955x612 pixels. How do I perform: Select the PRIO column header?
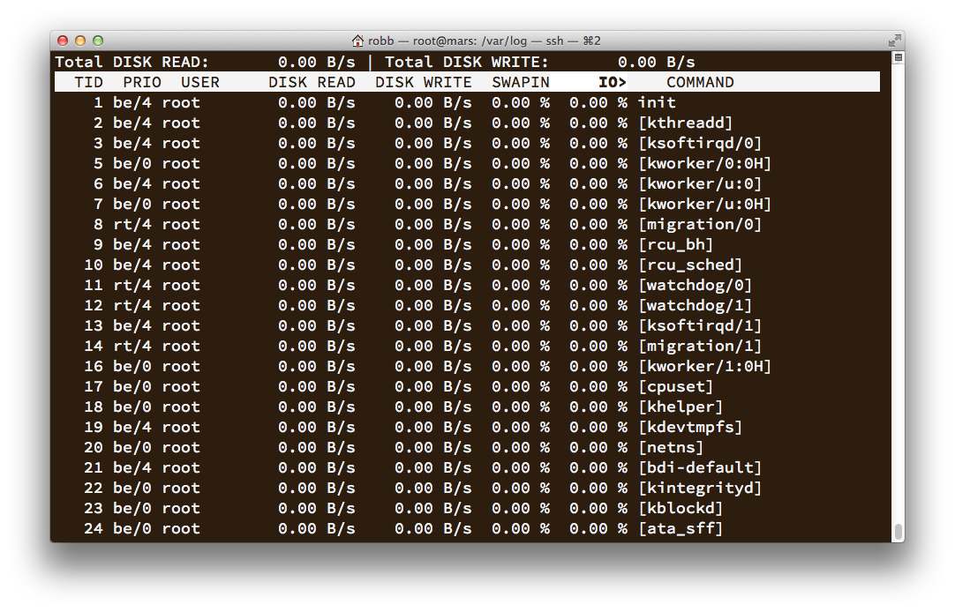pos(141,82)
